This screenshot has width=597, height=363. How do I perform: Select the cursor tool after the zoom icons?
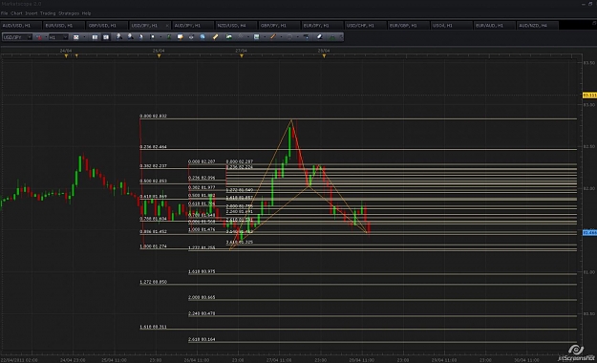(141, 37)
